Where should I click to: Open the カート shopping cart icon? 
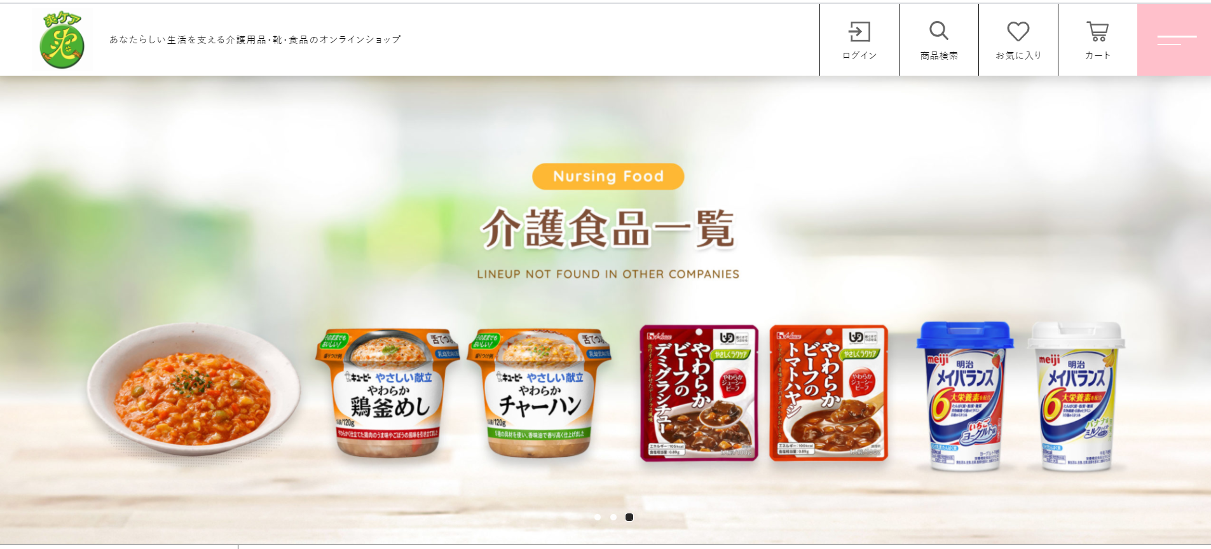pos(1098,40)
